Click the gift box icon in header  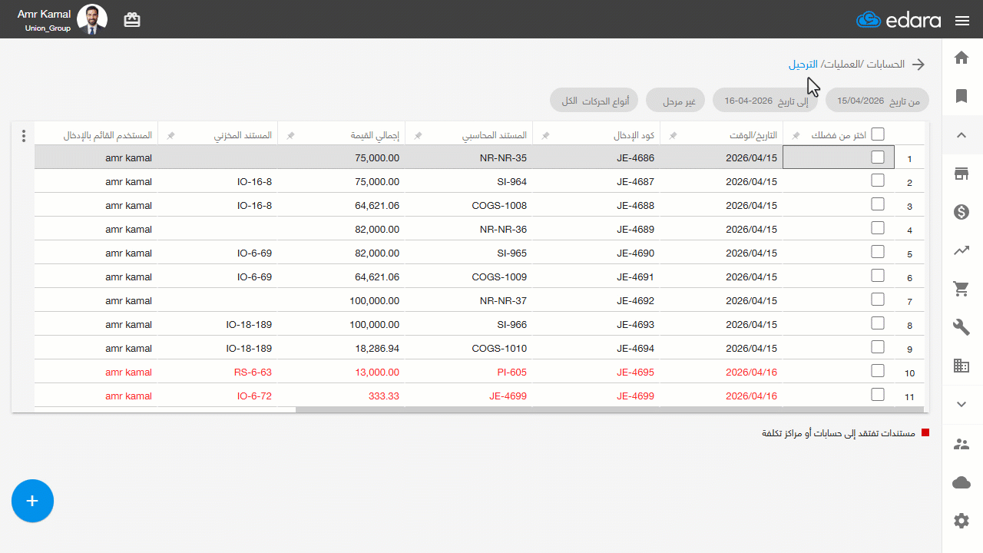tap(132, 20)
